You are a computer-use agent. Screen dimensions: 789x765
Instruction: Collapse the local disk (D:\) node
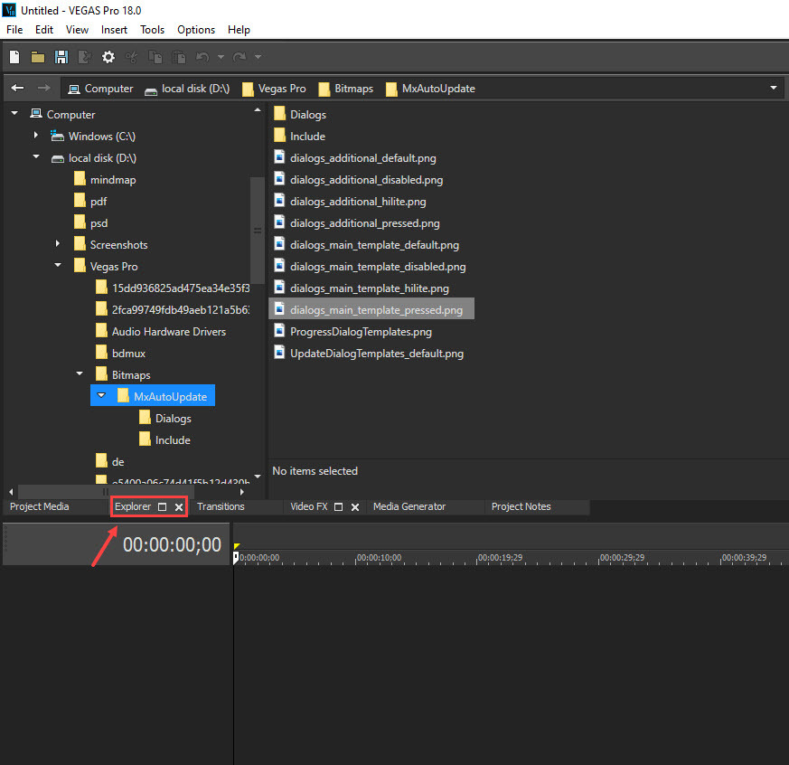(x=36, y=156)
